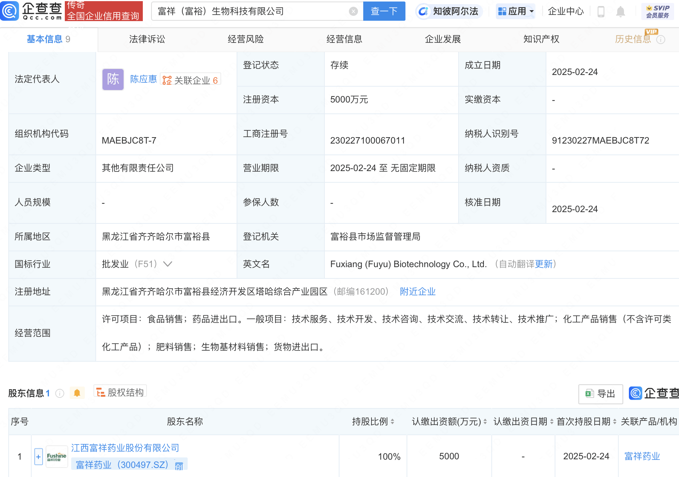Image resolution: width=679 pixels, height=477 pixels.
Task: Open 江西富祥药业股份有限公司 shareholder link
Action: [125, 448]
